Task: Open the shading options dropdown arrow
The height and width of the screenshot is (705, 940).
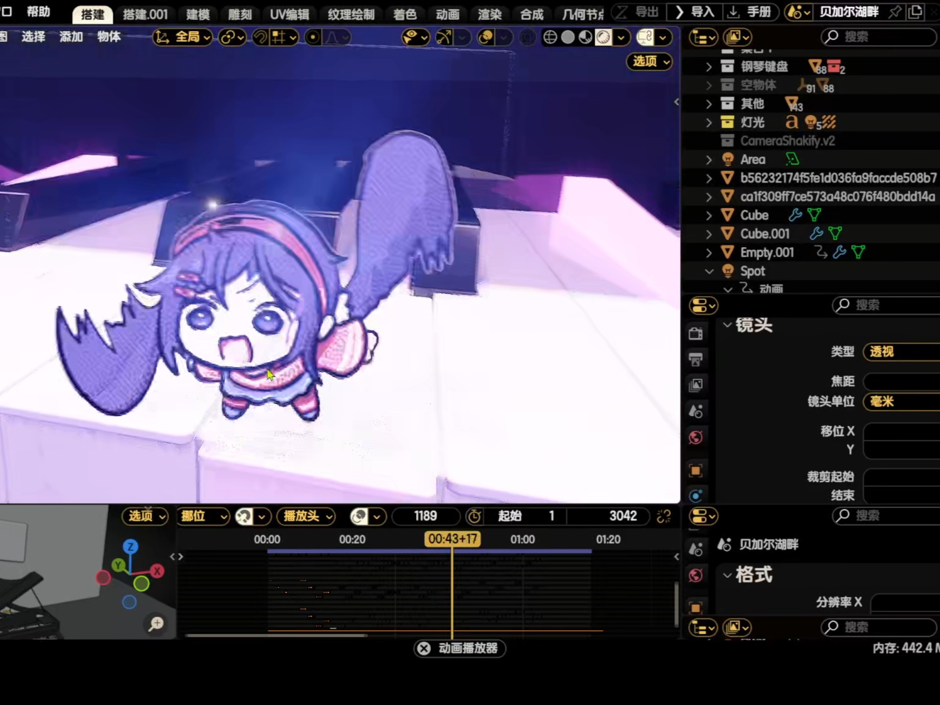Action: [x=621, y=37]
